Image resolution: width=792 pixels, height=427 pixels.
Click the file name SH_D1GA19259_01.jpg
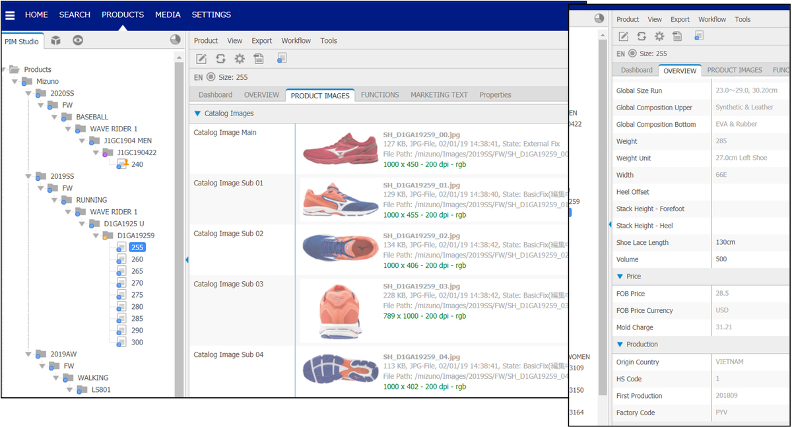point(421,185)
